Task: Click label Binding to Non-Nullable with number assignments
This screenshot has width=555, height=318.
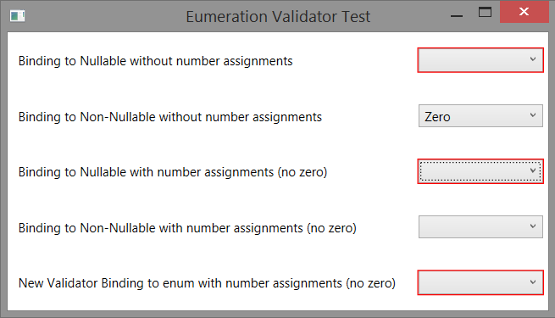Action: pos(187,228)
